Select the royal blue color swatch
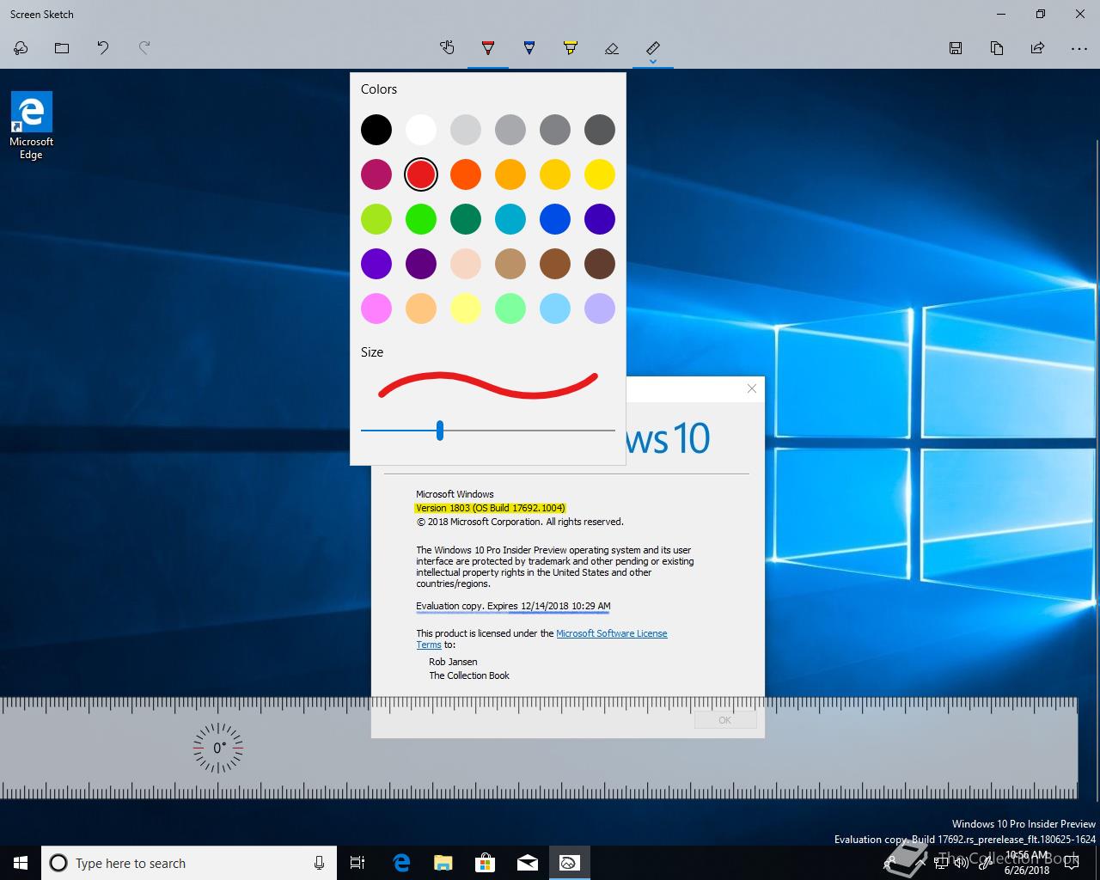 (x=555, y=219)
